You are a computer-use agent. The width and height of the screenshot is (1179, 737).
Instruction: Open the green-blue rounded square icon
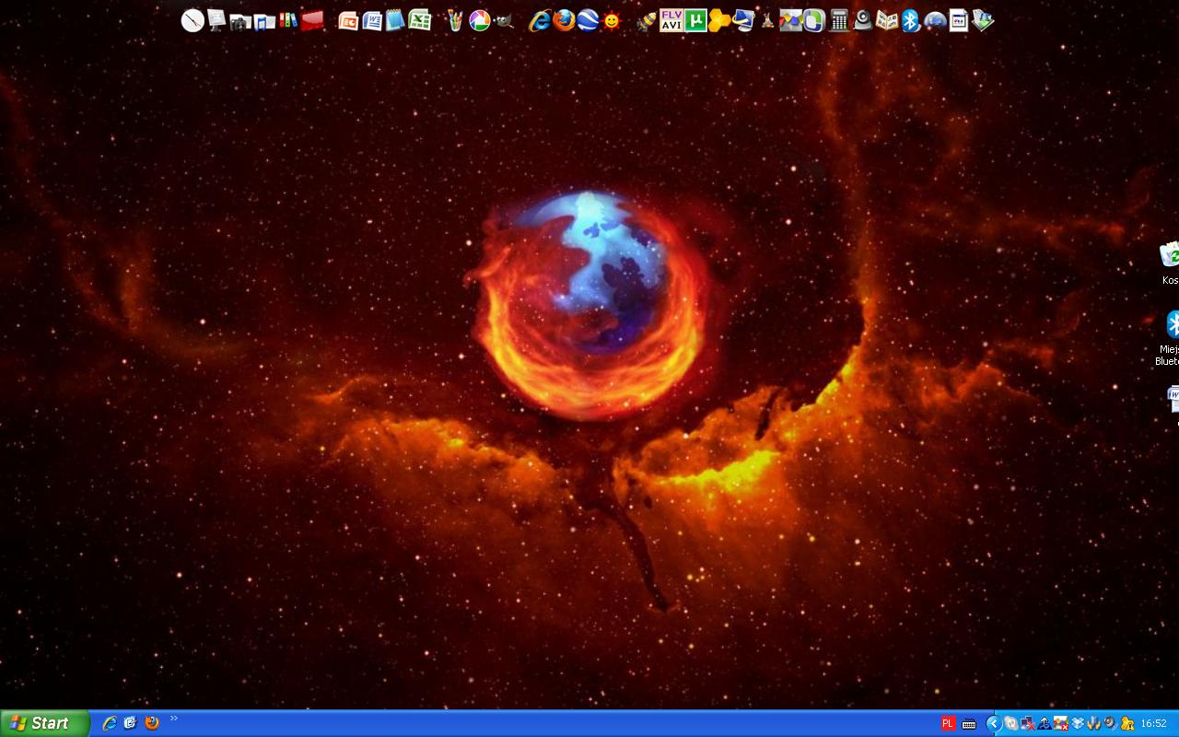point(814,20)
